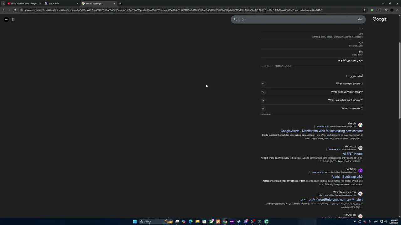Open File Explorer from the taskbar
The image size is (401, 225).
[x=197, y=222]
